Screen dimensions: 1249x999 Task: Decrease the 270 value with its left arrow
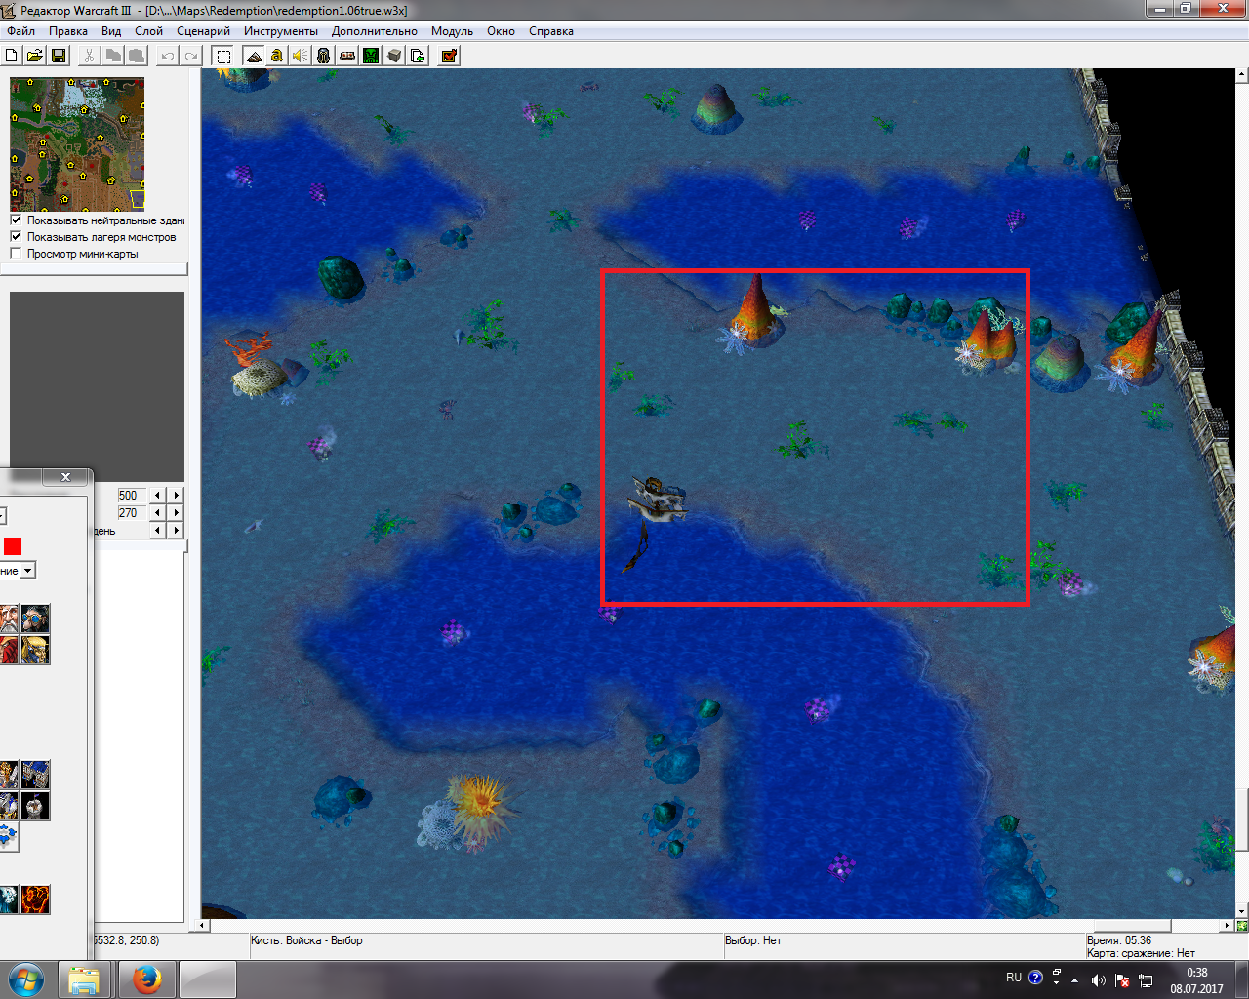click(157, 512)
